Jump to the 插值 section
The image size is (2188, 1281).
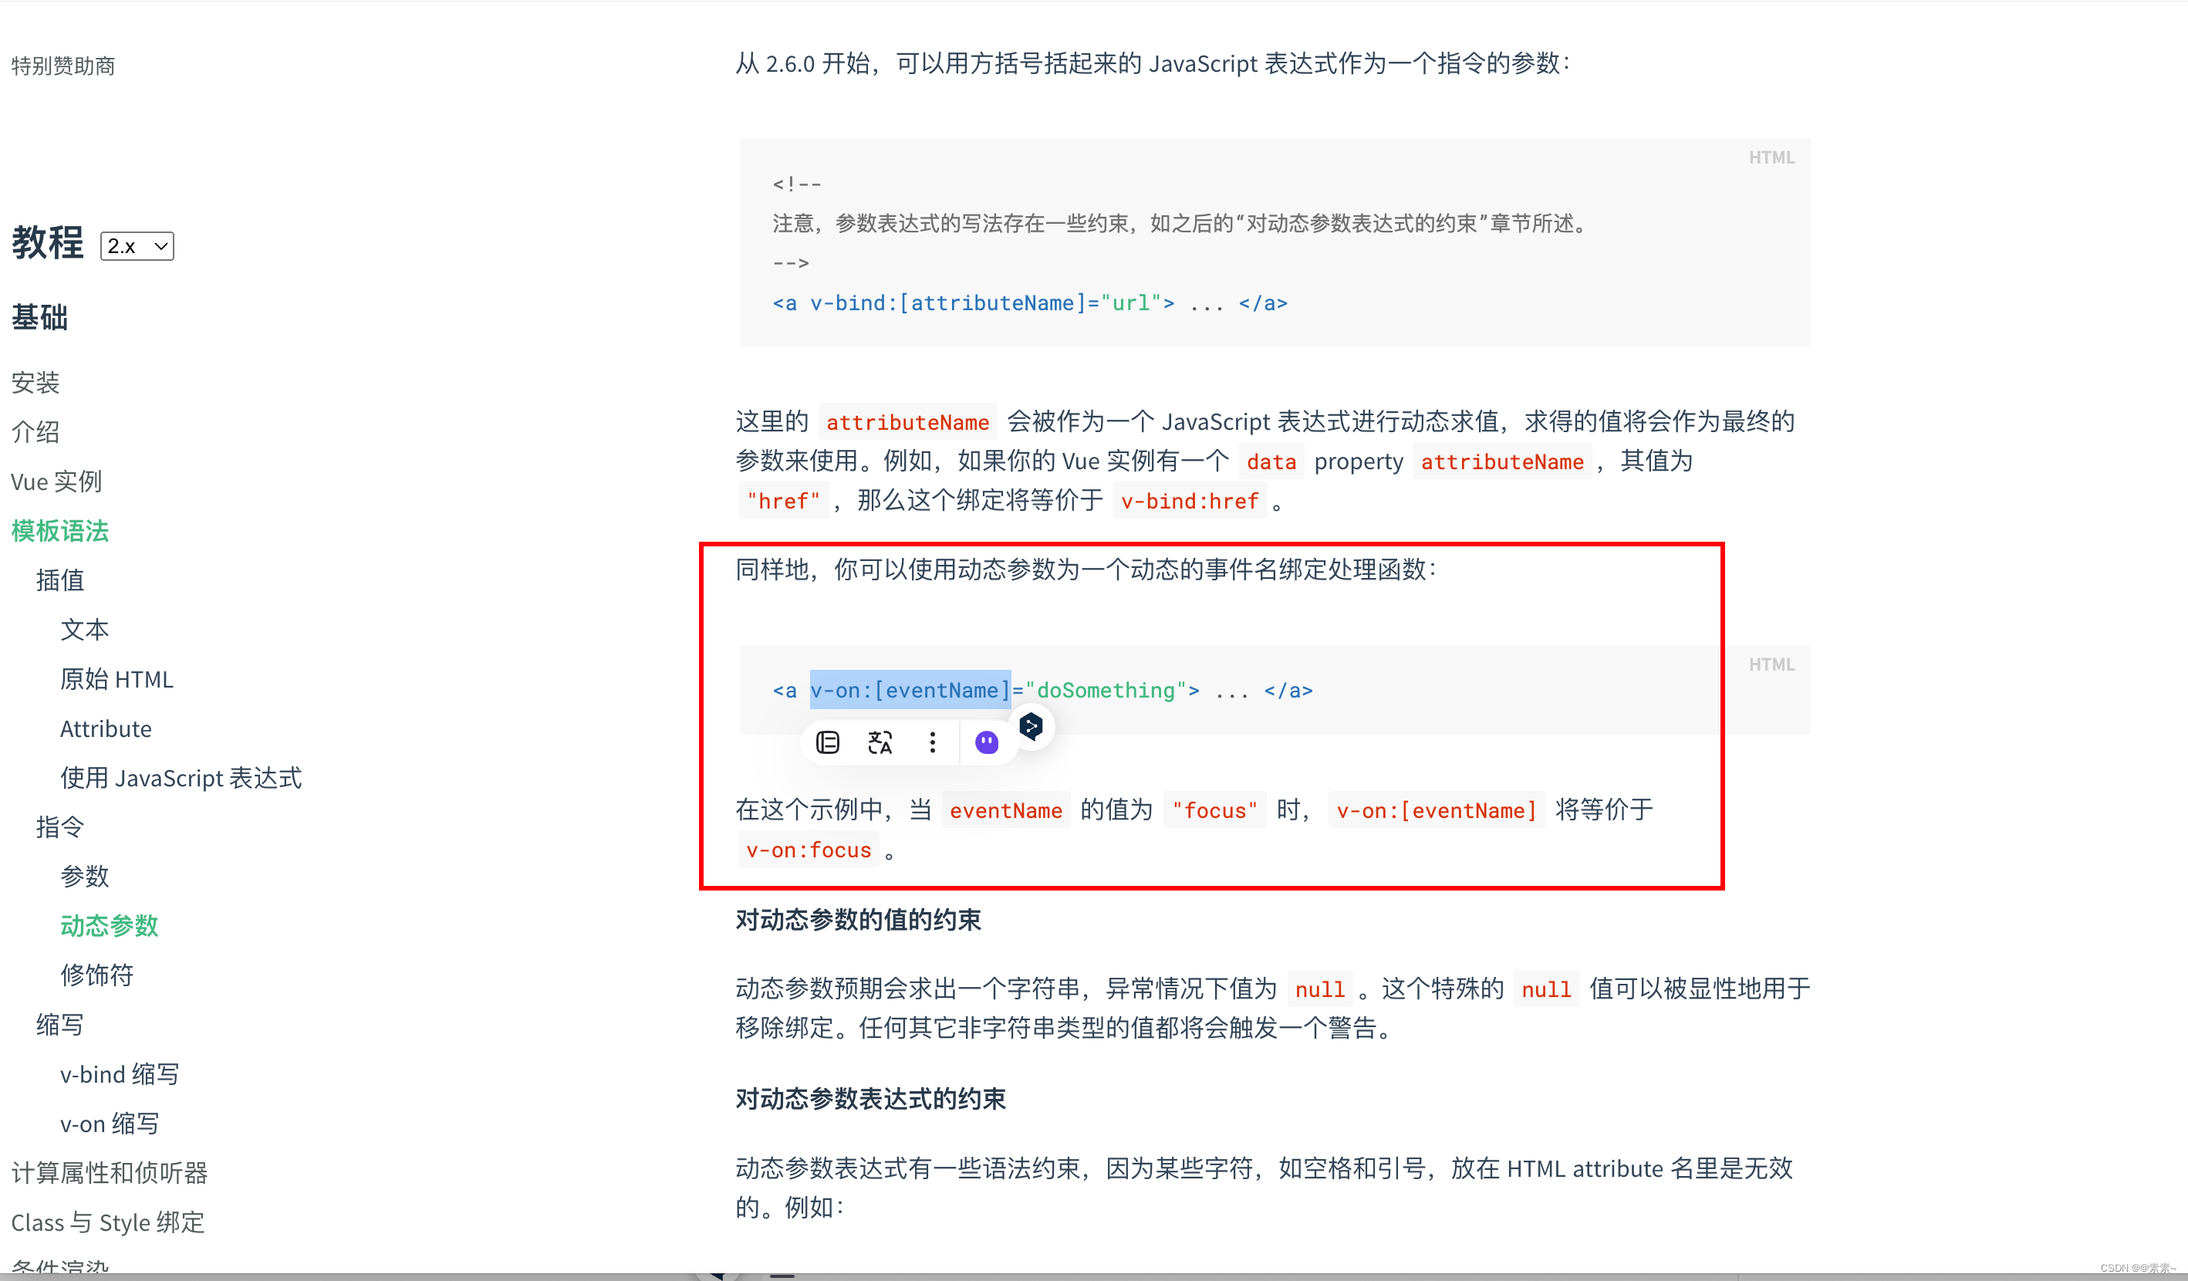pos(60,580)
